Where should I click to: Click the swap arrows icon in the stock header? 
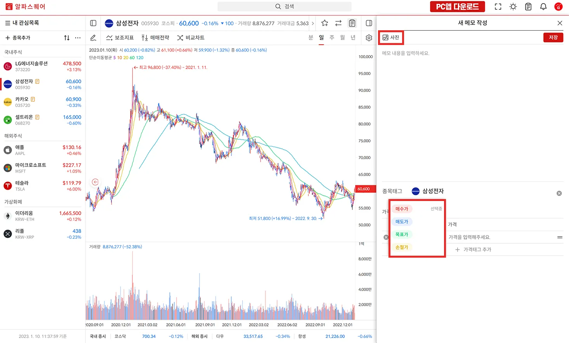coord(338,23)
